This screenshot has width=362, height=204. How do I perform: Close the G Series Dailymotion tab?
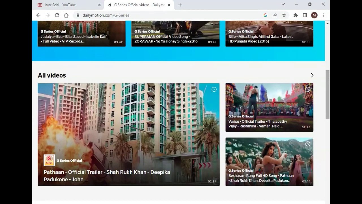click(169, 5)
